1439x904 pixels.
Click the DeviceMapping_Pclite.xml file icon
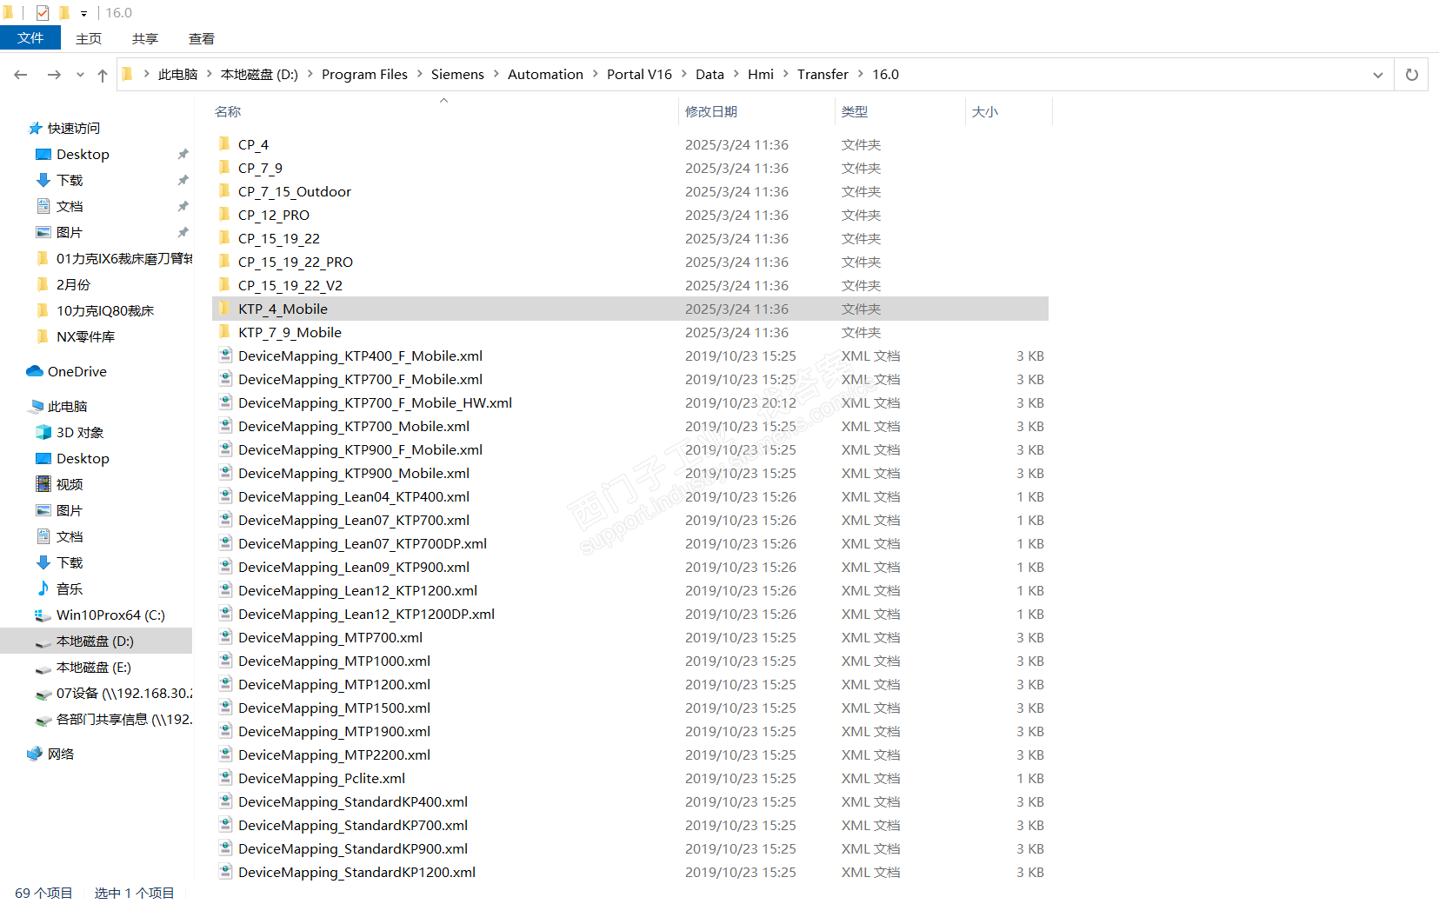(x=225, y=778)
